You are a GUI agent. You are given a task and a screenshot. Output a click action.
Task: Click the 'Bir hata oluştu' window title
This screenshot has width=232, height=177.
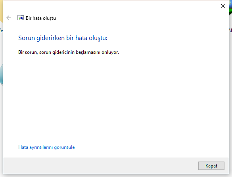point(41,18)
